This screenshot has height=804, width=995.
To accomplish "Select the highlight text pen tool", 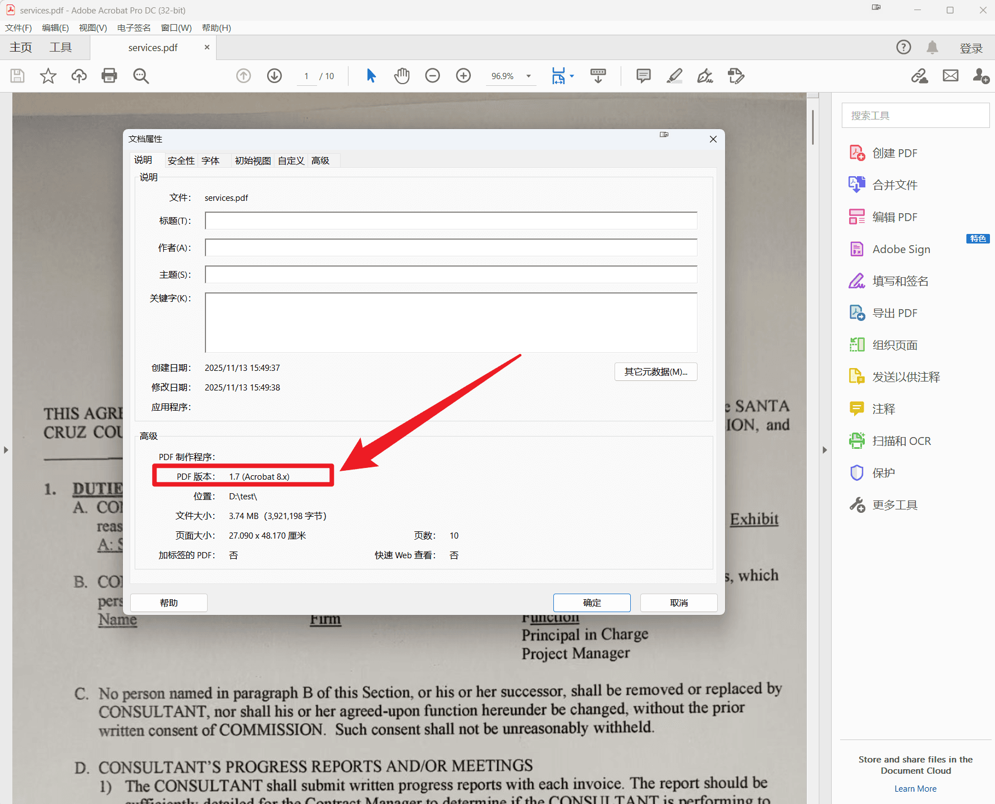I will point(674,76).
